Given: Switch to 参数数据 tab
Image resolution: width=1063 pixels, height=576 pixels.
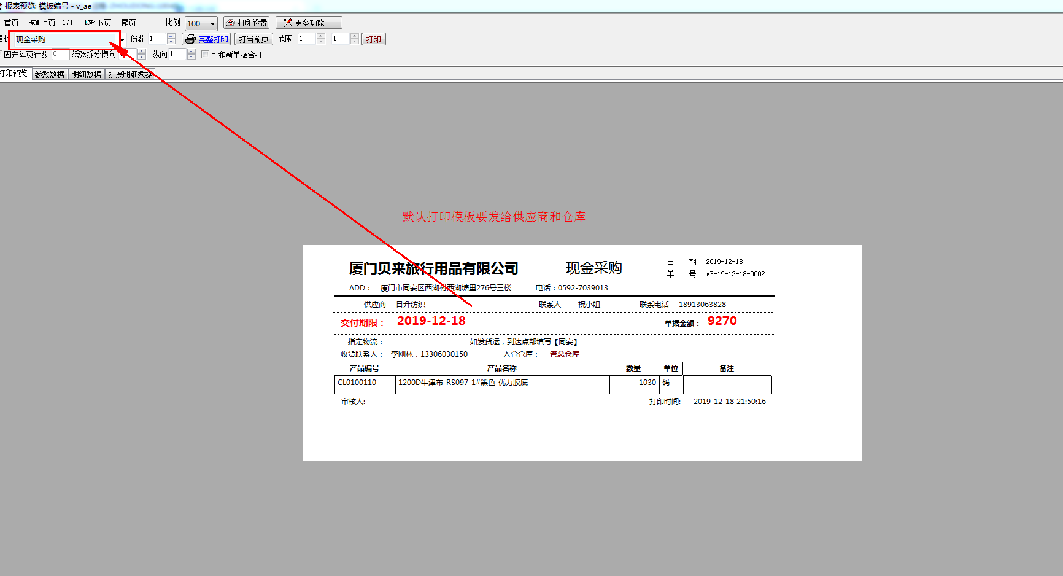Looking at the screenshot, I should [x=50, y=74].
